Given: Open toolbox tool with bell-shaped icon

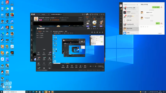Looking at the screenshot, I should coord(44,53).
